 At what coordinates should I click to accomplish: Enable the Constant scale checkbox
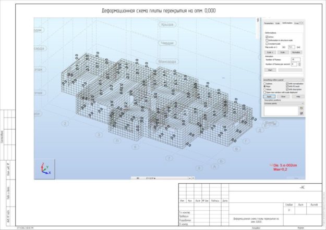pos(267,44)
